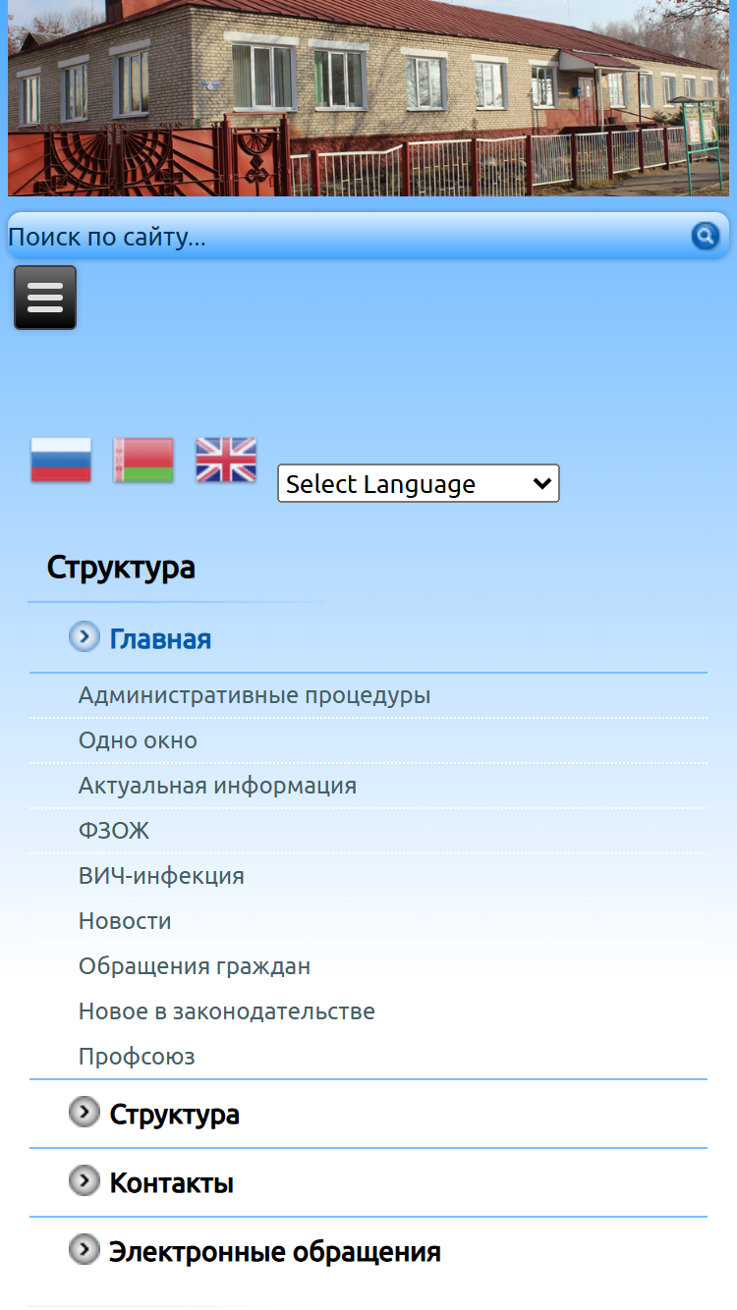
Task: Click the arrow icon beside Контакты
Action: pos(85,1181)
